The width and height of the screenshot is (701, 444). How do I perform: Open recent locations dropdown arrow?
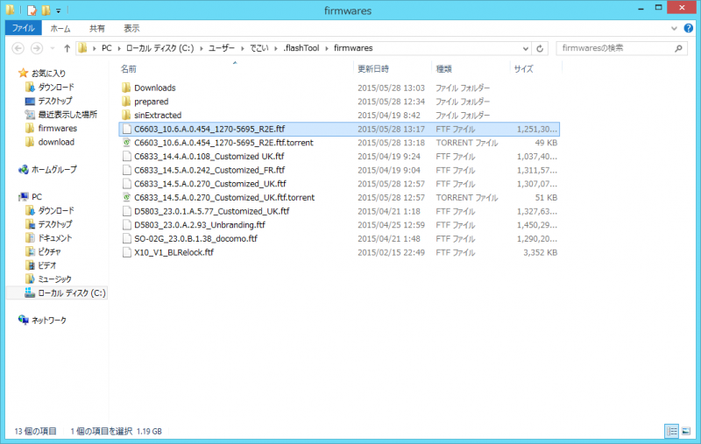pyautogui.click(x=53, y=48)
